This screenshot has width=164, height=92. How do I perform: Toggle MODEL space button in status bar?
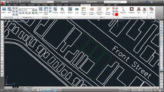click(121, 90)
